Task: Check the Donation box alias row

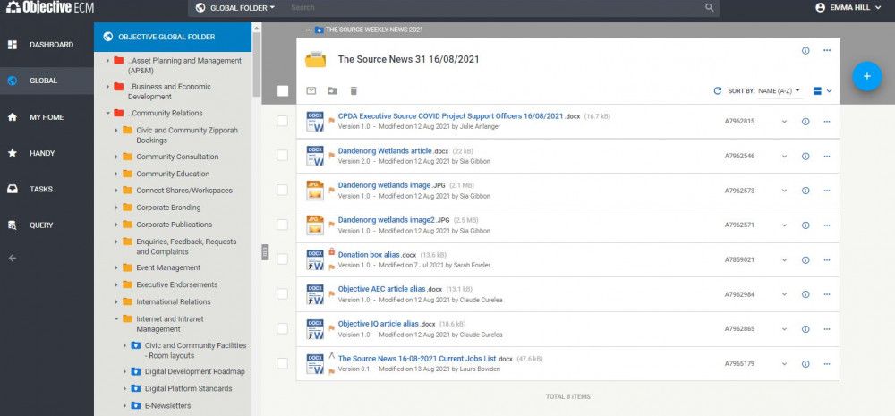Action: (283, 259)
